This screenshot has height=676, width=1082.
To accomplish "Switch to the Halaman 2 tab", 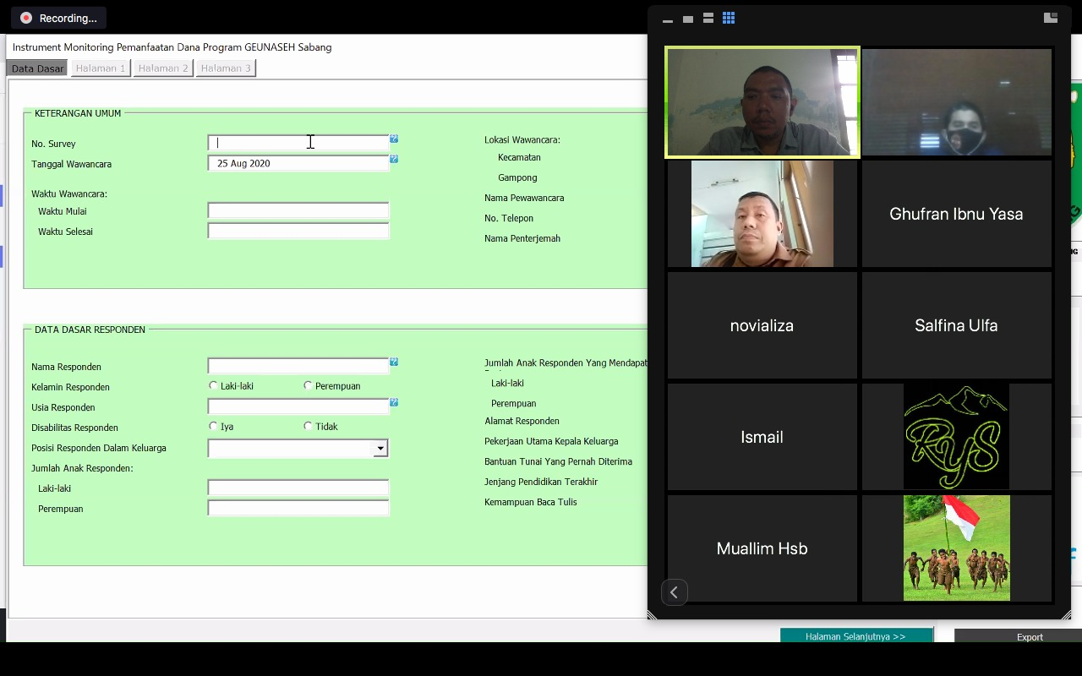I will point(163,68).
